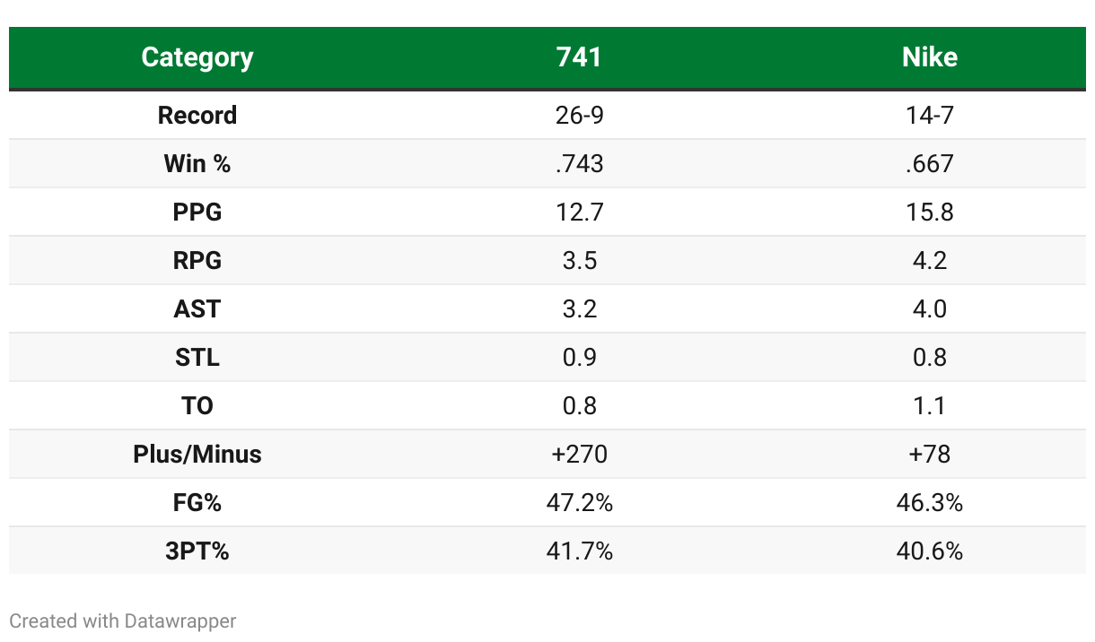Select the FG% row label
This screenshot has height=642, width=1095.
(x=197, y=503)
